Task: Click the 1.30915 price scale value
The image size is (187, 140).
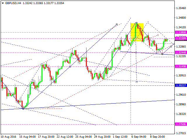Action: point(181,76)
